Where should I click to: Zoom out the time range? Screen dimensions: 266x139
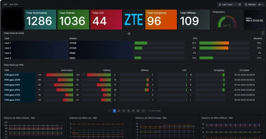coord(240,5)
